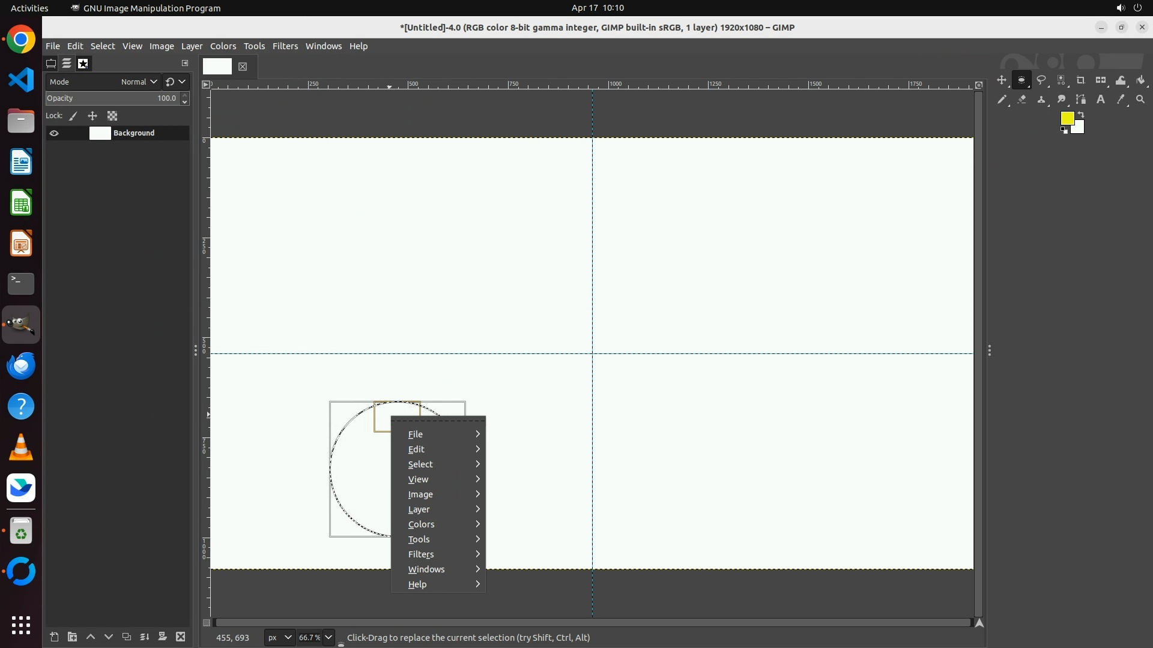This screenshot has height=648, width=1153.
Task: Select the Eraser tool
Action: pos(1021,100)
